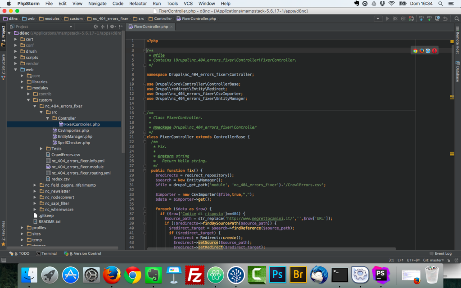Image resolution: width=461 pixels, height=288 pixels.
Task: Open the Refactor menu
Action: click(x=138, y=3)
